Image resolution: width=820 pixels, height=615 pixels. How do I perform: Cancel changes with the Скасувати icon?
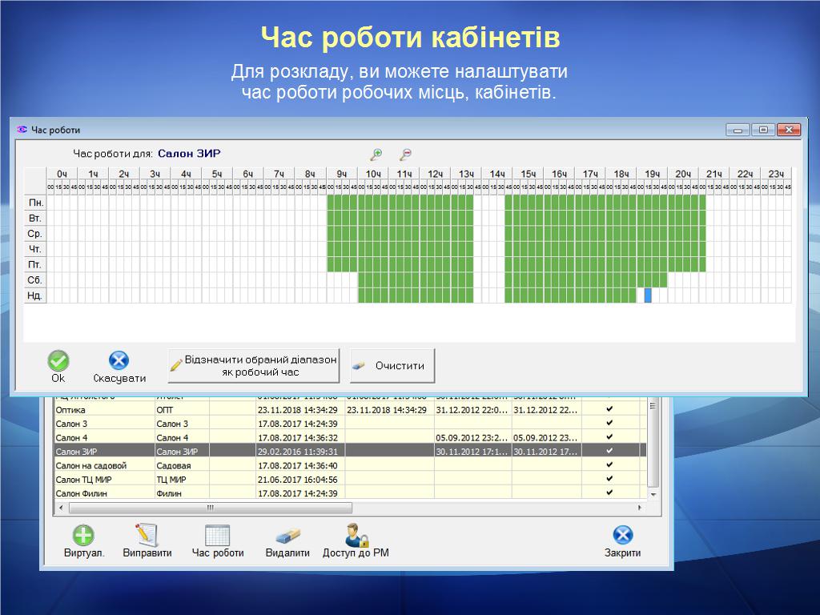click(x=119, y=361)
